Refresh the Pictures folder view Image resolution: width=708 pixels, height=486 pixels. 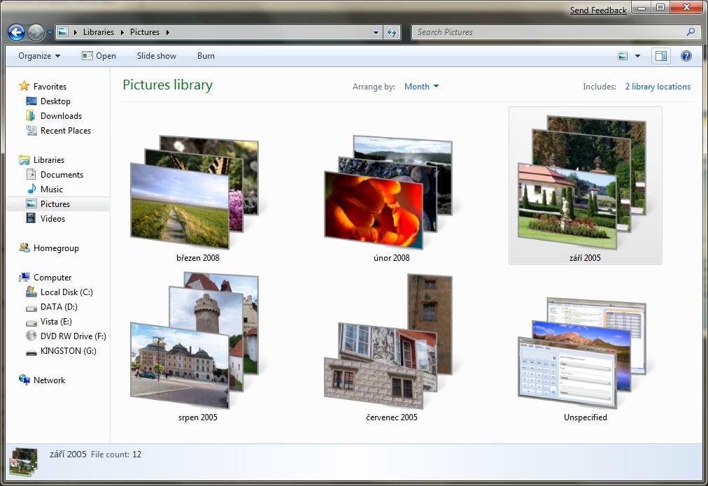point(392,32)
